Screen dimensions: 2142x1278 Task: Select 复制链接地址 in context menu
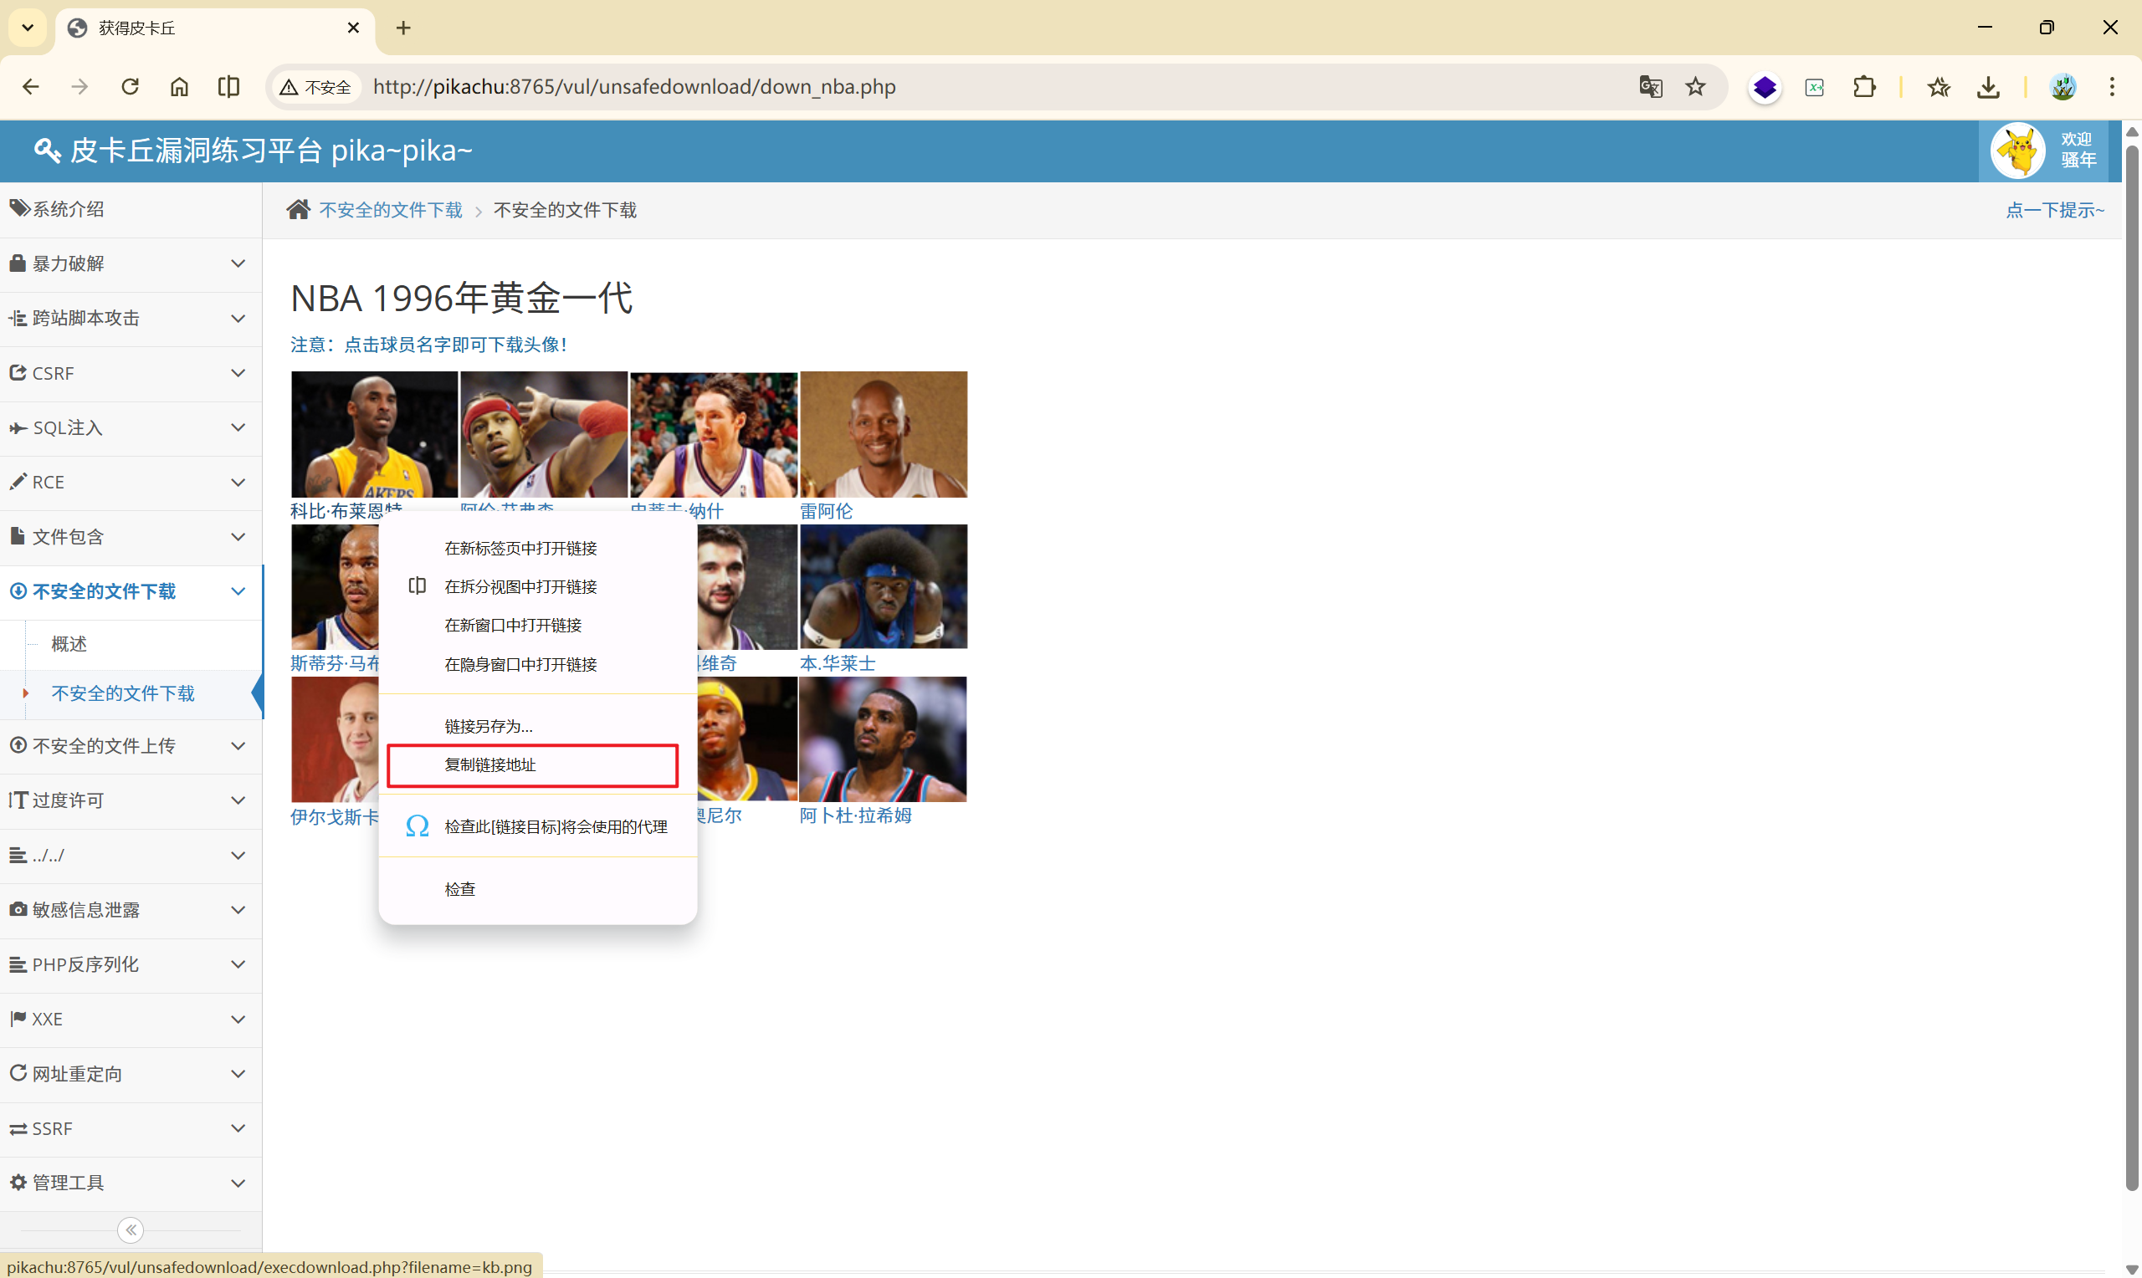tap(490, 764)
